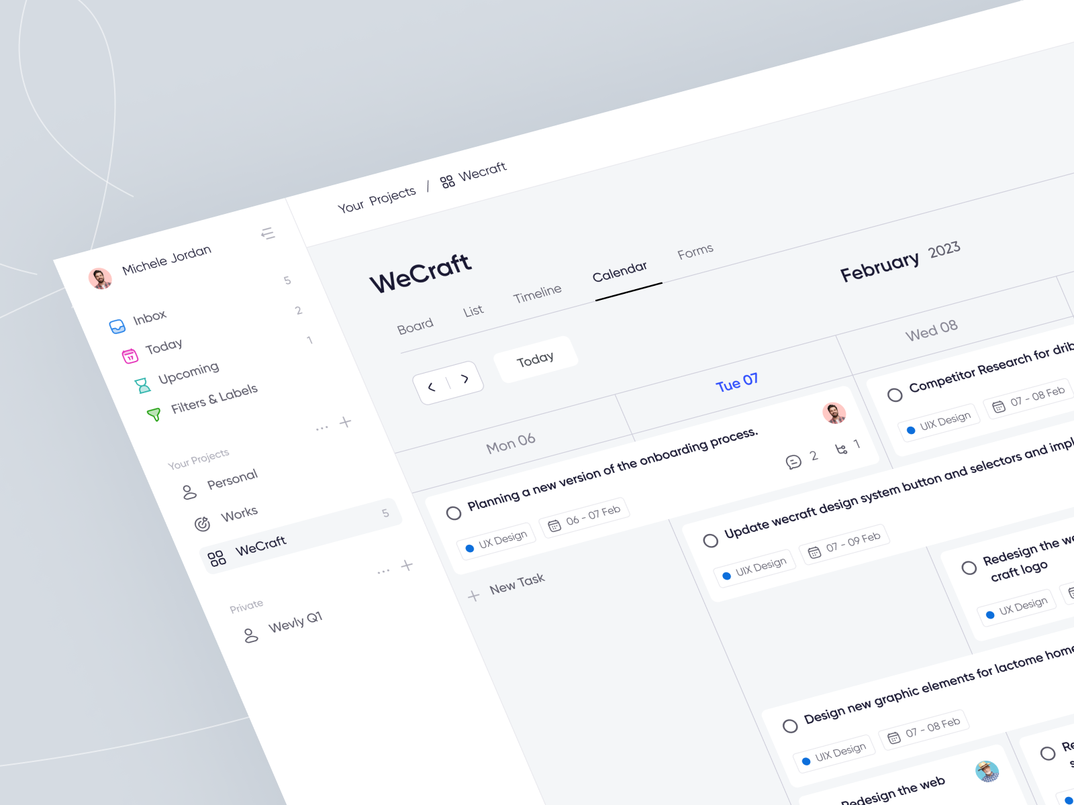
Task: Click the Tue 07 column header
Action: pos(737,382)
